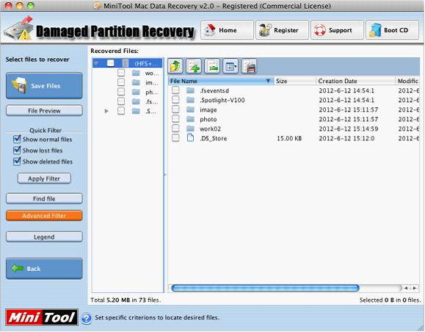Toggle Show lost files checkbox
The height and width of the screenshot is (332, 425).
[17, 151]
